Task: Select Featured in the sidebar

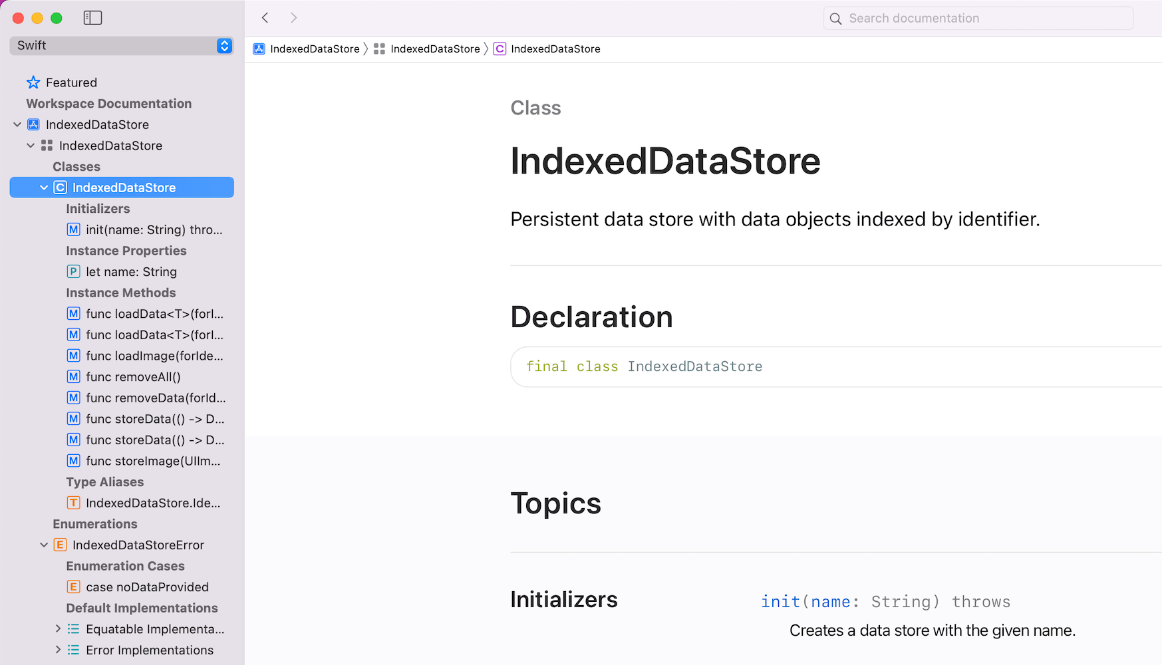Action: pos(71,82)
